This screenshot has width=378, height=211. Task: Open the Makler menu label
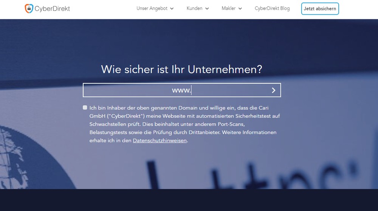tap(228, 8)
